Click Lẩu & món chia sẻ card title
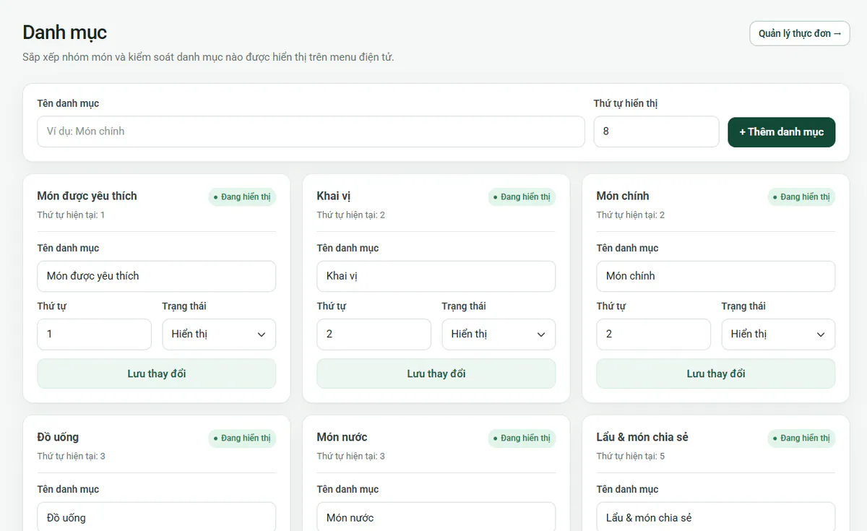This screenshot has height=531, width=867. pos(642,437)
